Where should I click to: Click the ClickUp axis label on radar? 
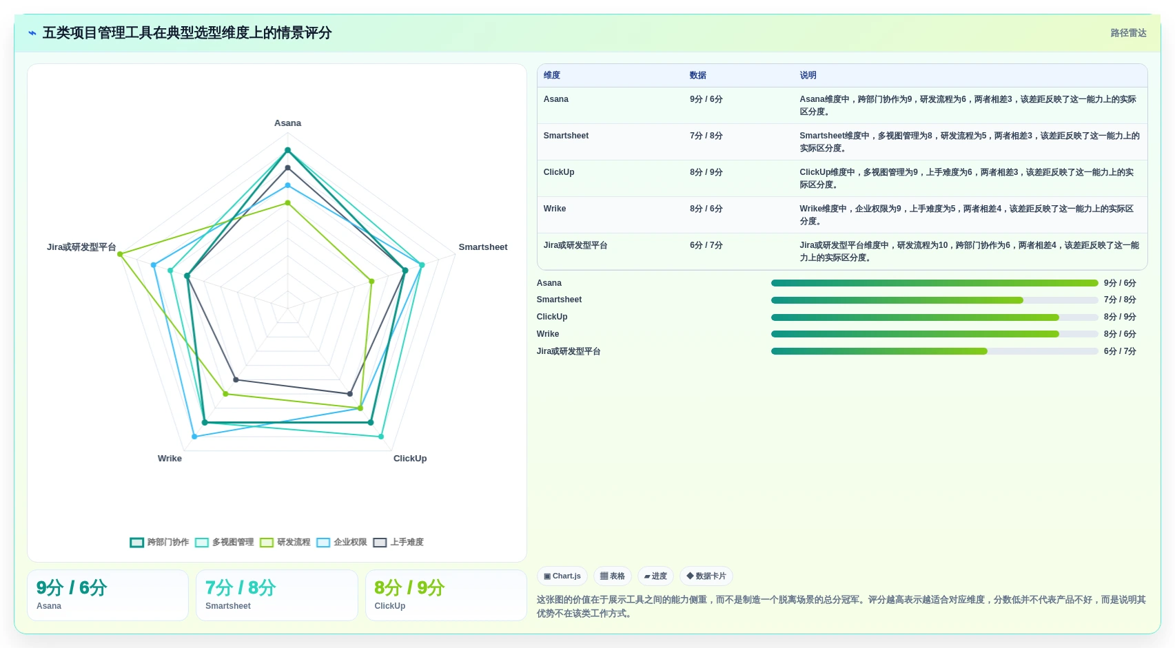pyautogui.click(x=410, y=459)
